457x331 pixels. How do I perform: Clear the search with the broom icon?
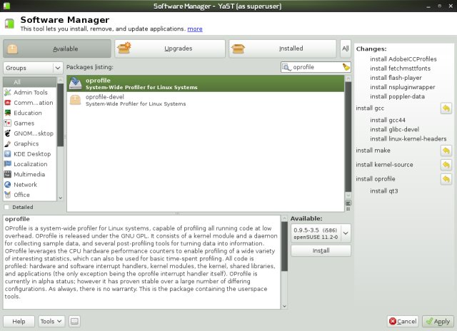click(x=346, y=67)
